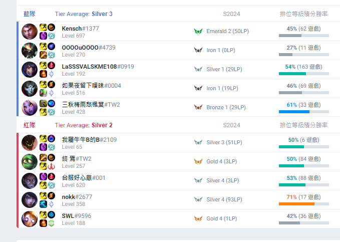Click the blue 61% win rate bar

tap(294, 112)
